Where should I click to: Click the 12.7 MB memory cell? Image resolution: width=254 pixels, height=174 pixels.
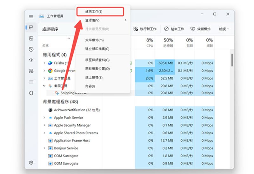[x=165, y=140]
